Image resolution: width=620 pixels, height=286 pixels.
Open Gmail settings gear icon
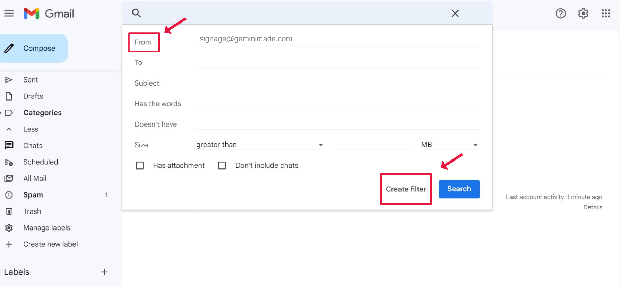tap(583, 14)
